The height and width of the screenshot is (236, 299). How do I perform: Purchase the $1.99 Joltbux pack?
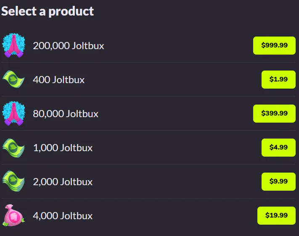click(278, 79)
